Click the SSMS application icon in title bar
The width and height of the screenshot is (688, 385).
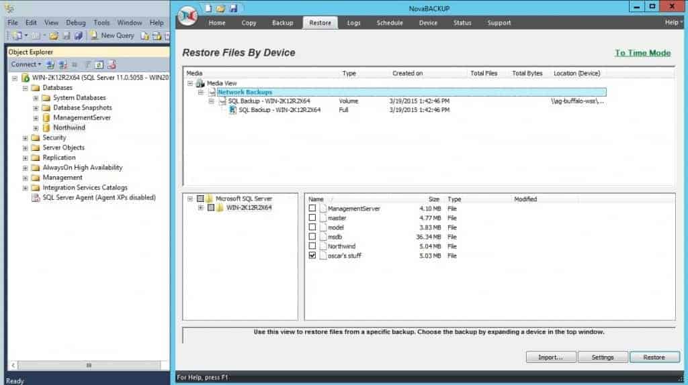[9, 8]
